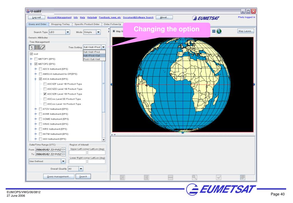The height and width of the screenshot is (203, 293).
Task: Uncheck ASCSZR Level 1B Product Type
Action: (x=45, y=94)
